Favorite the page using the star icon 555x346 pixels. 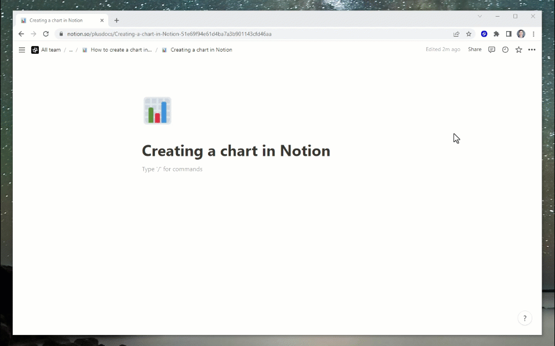point(518,49)
